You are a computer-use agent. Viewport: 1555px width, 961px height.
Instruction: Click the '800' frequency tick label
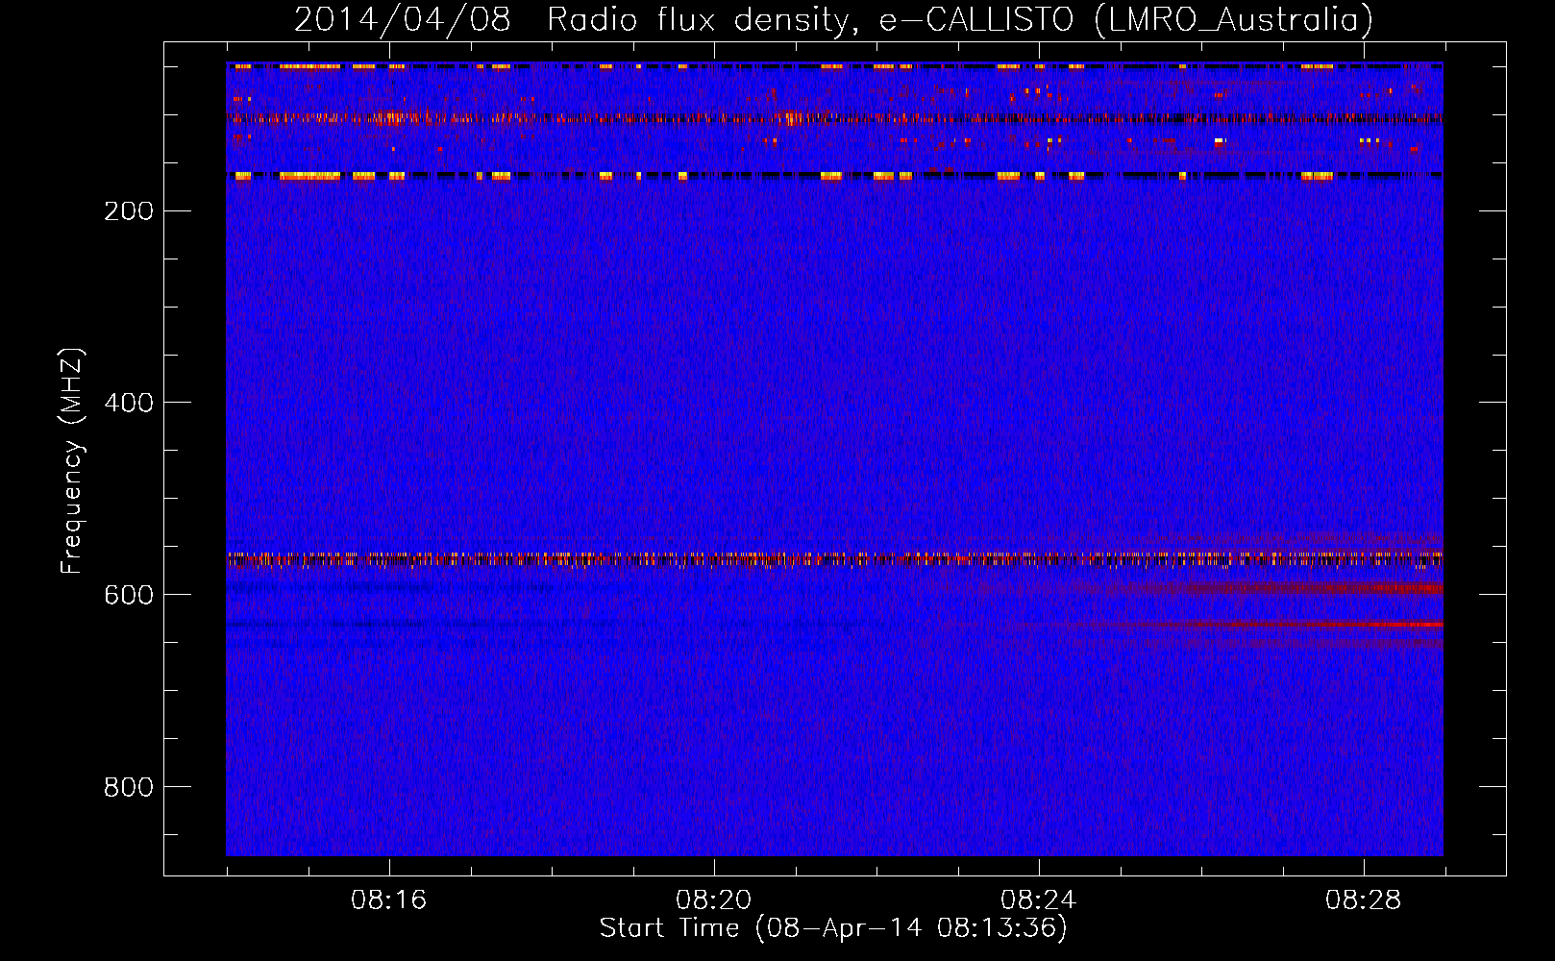(129, 787)
